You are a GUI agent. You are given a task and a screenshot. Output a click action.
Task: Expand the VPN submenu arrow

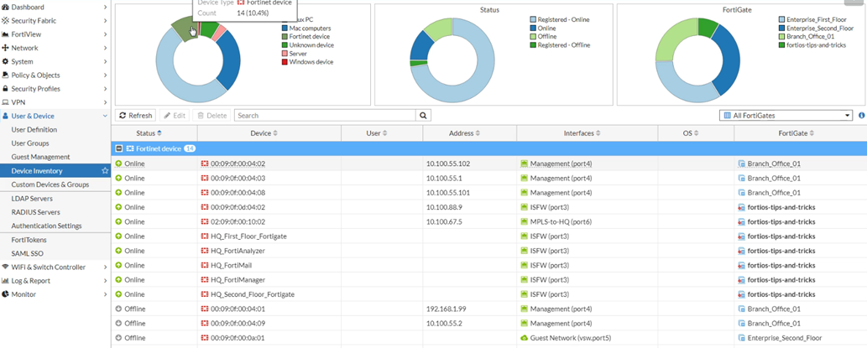105,102
